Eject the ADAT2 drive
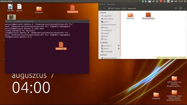Image resolution: width=187 pixels, height=105 pixels. click(119, 49)
